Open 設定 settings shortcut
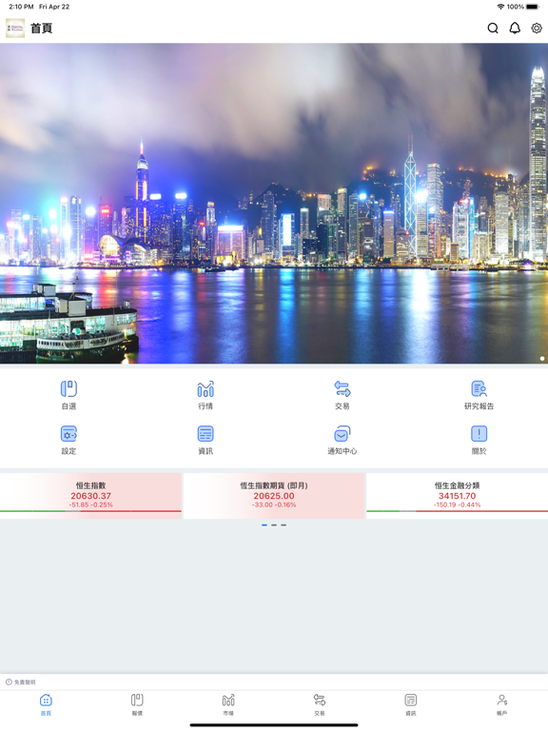The image size is (548, 731). pyautogui.click(x=68, y=440)
